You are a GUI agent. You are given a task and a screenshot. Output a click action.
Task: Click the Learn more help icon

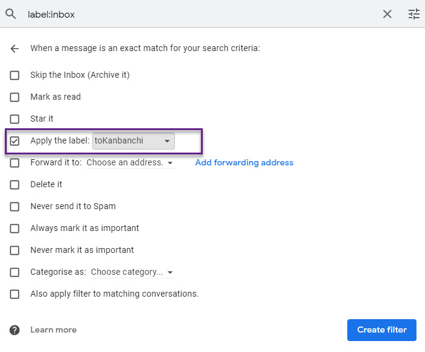[x=15, y=330]
